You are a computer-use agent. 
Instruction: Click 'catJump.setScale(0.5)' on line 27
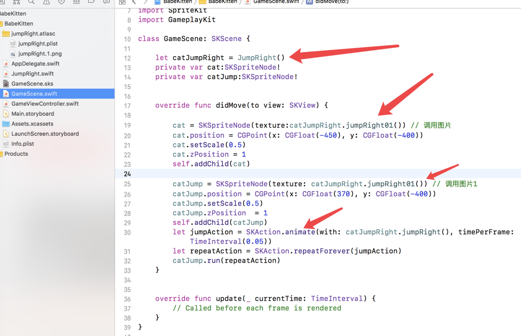[218, 204]
